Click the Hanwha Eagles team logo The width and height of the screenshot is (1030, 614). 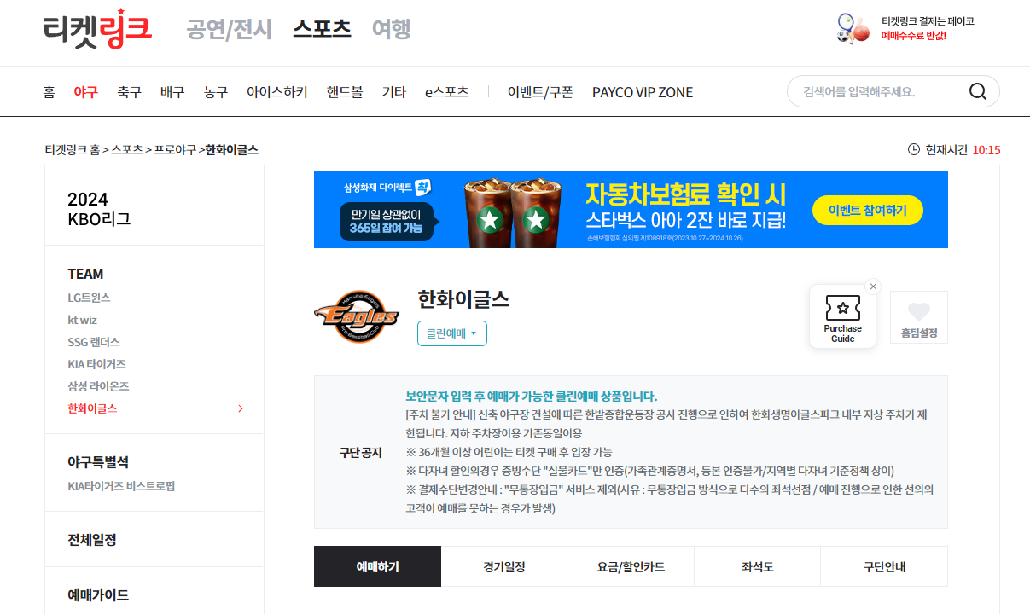(356, 317)
